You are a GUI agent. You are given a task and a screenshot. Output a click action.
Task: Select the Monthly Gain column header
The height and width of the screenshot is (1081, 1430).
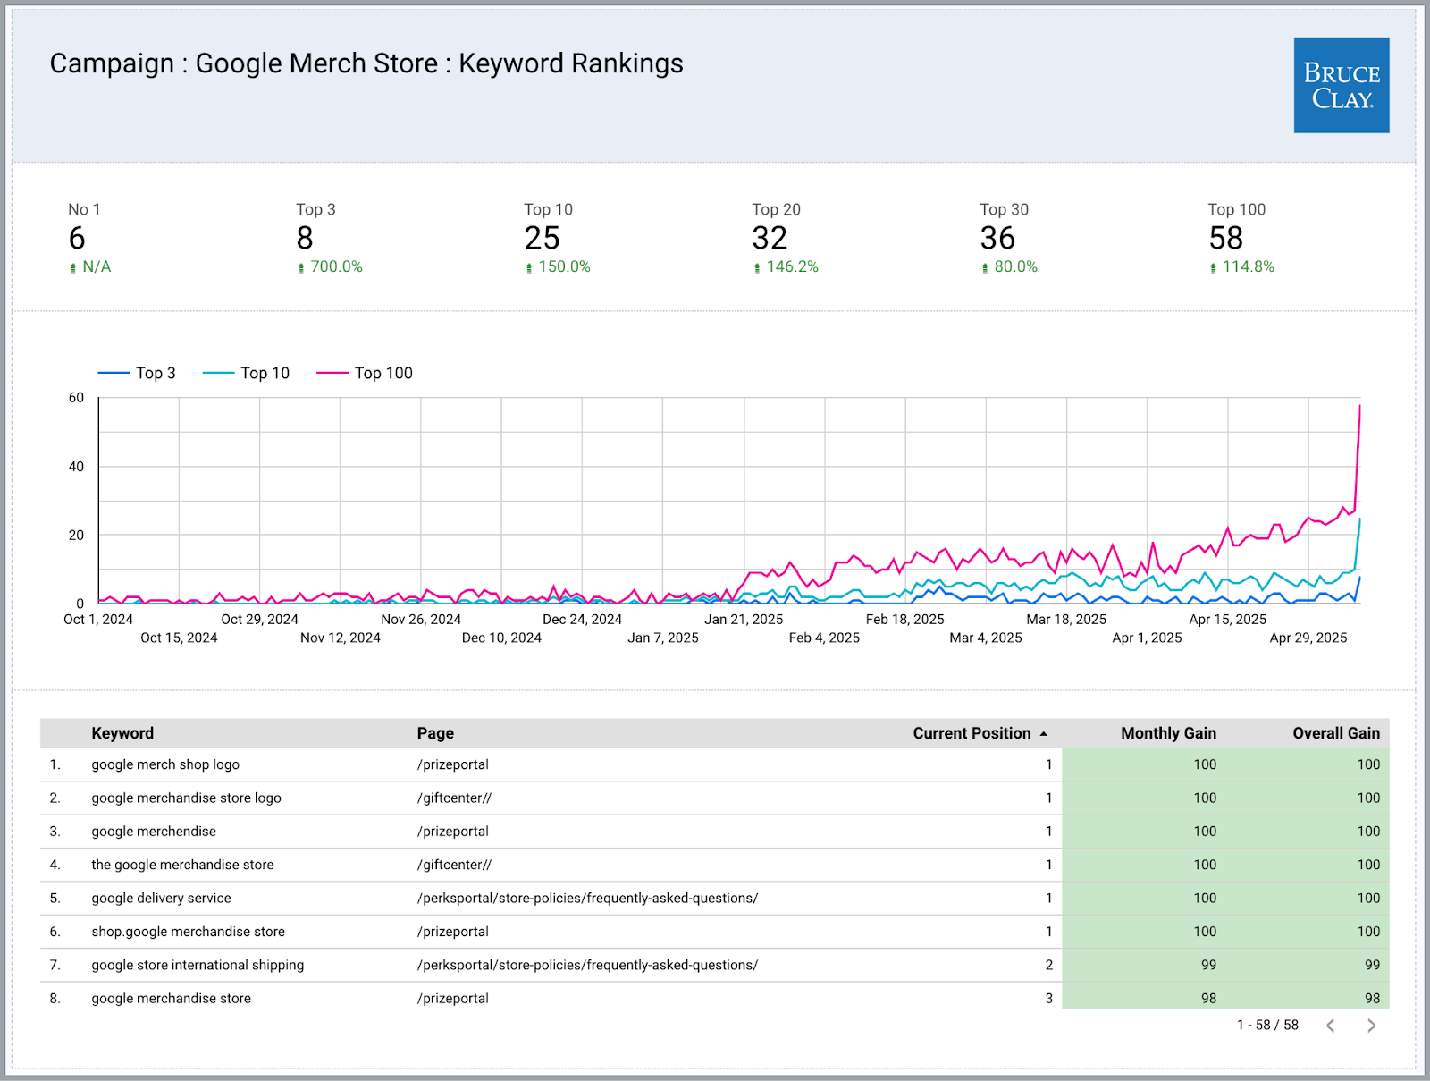1168,732
